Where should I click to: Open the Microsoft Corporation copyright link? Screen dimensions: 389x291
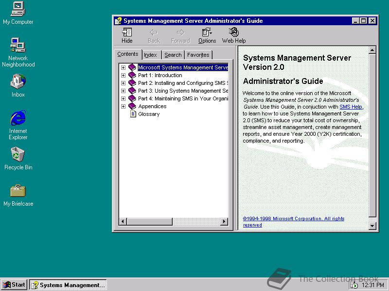pos(294,222)
